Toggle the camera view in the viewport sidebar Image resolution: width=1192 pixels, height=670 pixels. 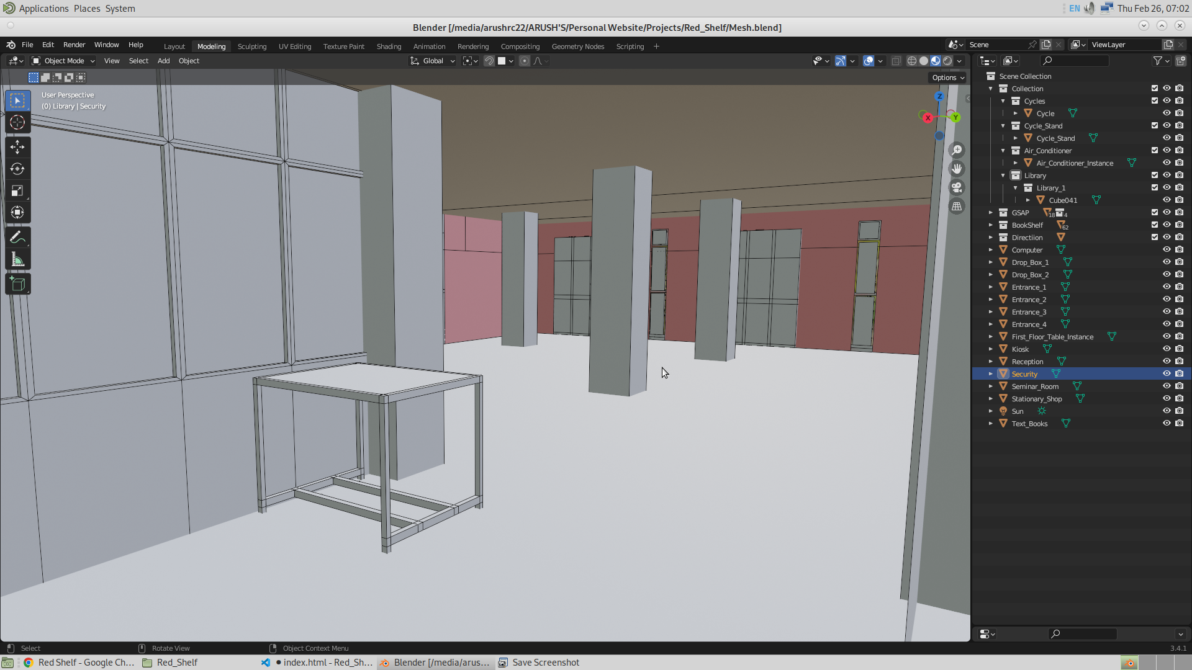click(957, 187)
